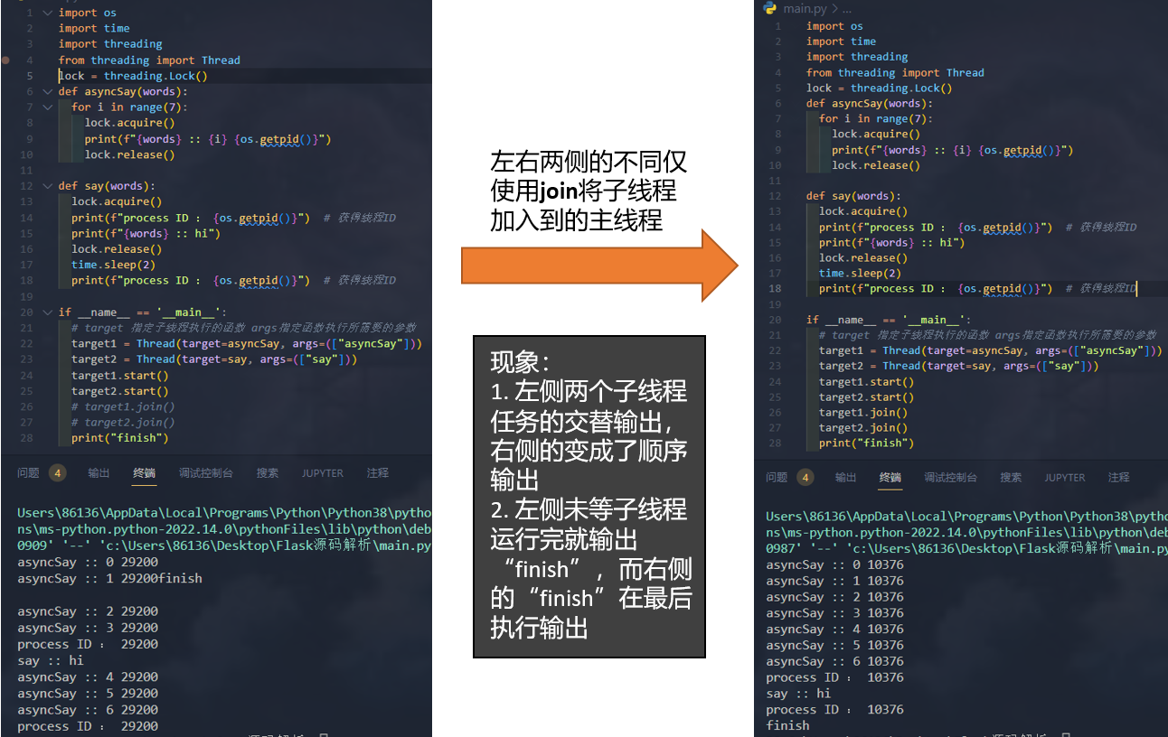Click 'lock.acquire()' on line 13 in left editor

(117, 201)
